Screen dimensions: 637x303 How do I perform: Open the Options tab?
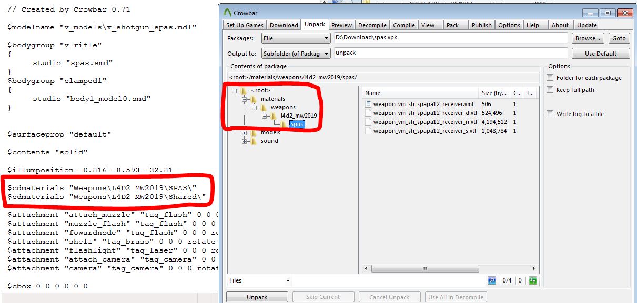[x=509, y=25]
